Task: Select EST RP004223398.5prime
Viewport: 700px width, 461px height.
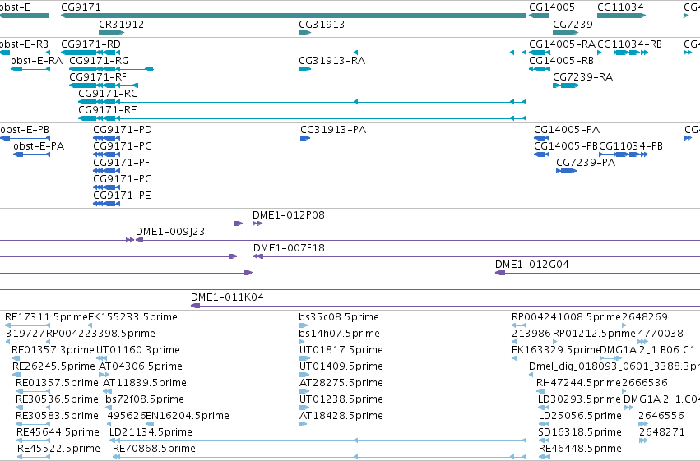Action: 49,342
